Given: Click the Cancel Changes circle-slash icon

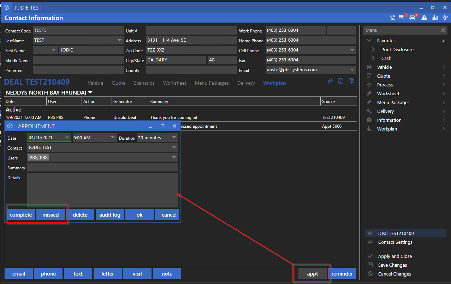Looking at the screenshot, I should 370,274.
